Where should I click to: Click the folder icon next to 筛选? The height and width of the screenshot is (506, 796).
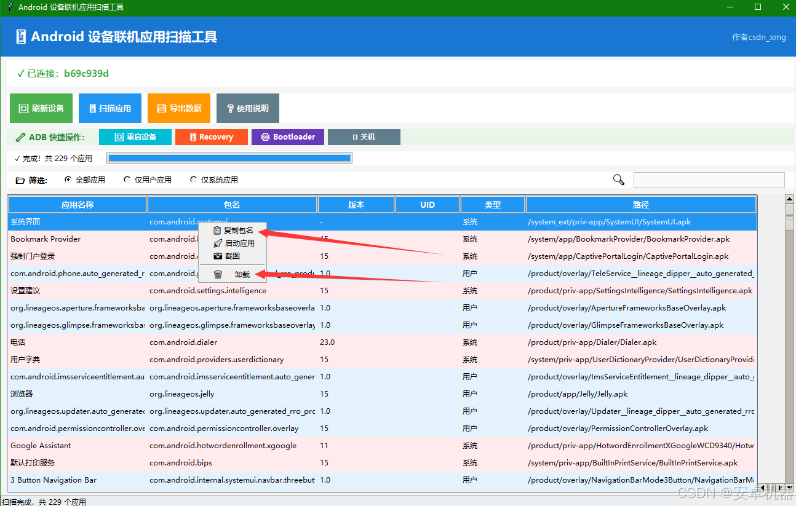pyautogui.click(x=20, y=180)
